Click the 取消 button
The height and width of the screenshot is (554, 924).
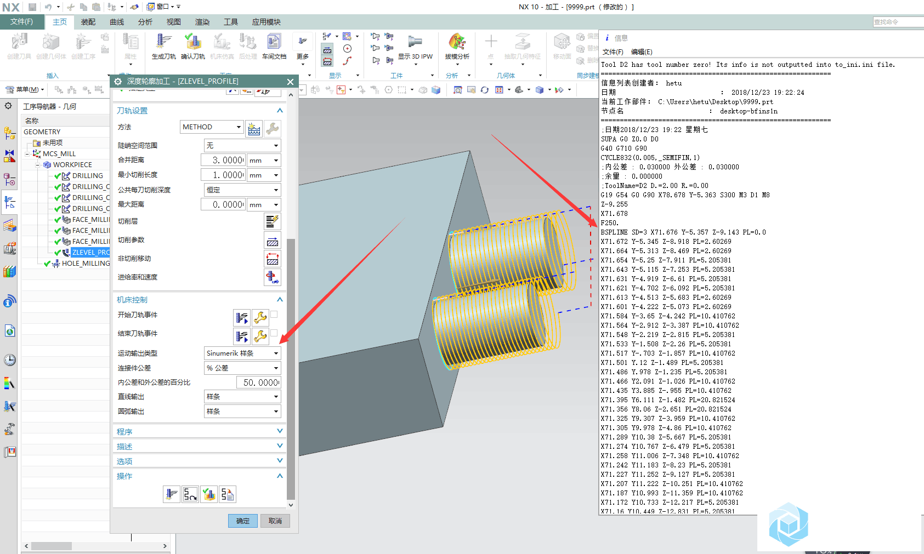click(275, 521)
